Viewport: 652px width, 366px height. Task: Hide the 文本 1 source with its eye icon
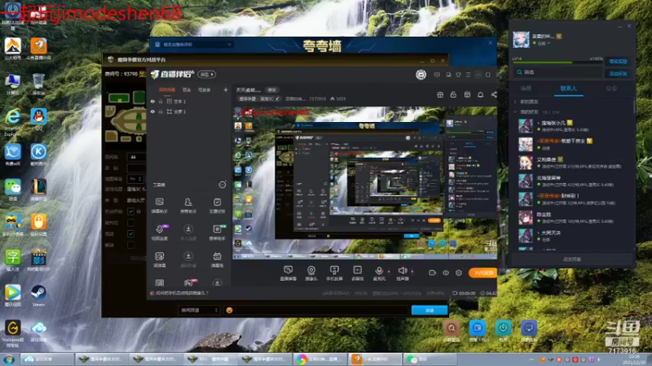pyautogui.click(x=152, y=101)
